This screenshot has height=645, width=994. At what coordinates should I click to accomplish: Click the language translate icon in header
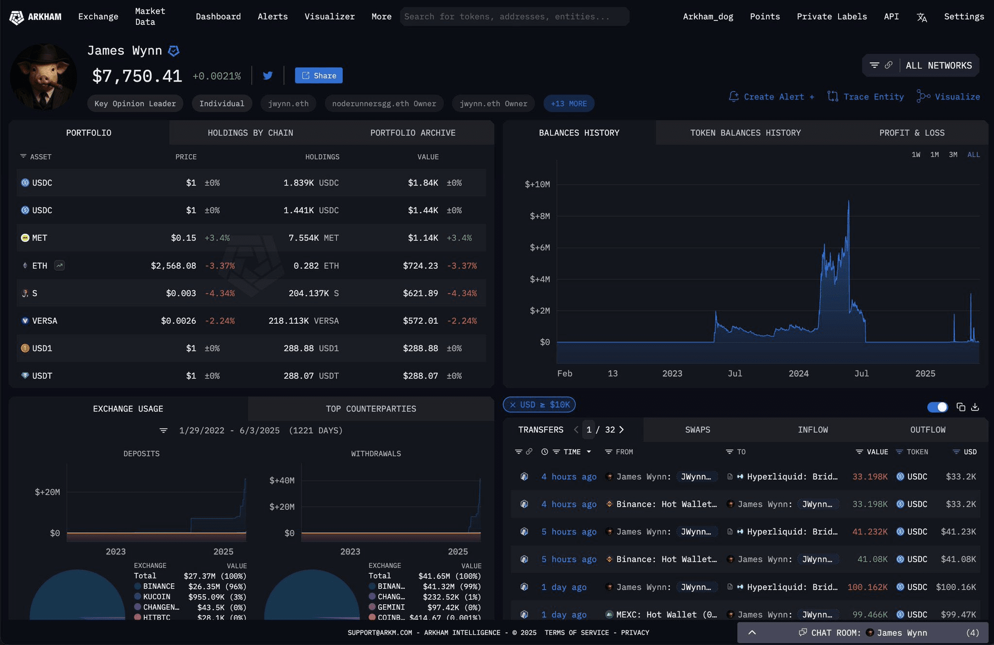tap(922, 17)
